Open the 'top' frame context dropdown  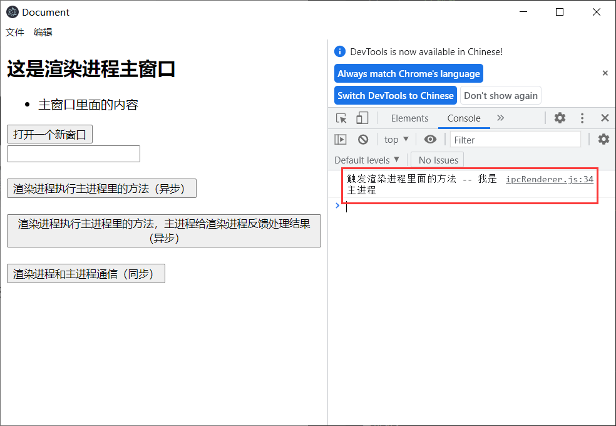[x=396, y=139]
